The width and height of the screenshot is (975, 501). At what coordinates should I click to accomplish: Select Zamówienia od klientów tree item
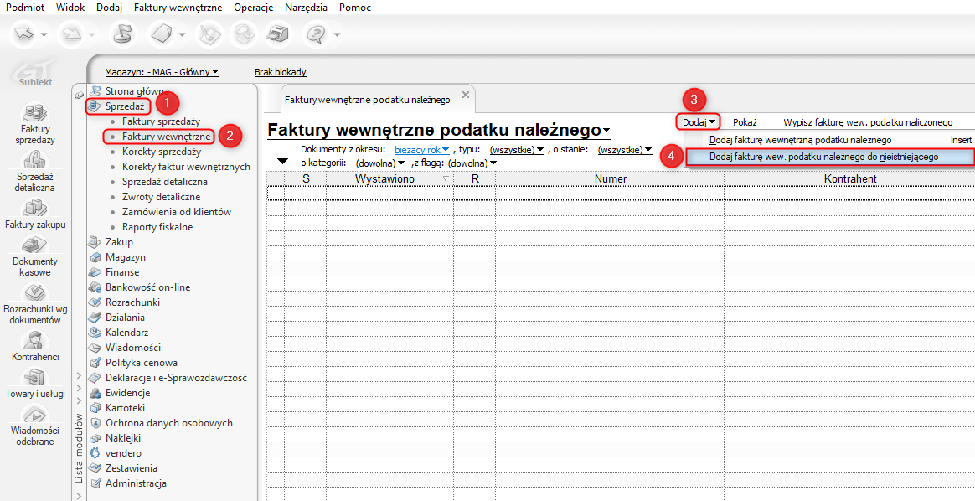[x=177, y=212]
